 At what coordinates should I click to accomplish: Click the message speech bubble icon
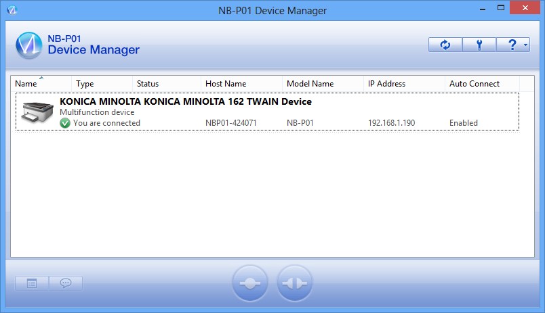pos(66,283)
